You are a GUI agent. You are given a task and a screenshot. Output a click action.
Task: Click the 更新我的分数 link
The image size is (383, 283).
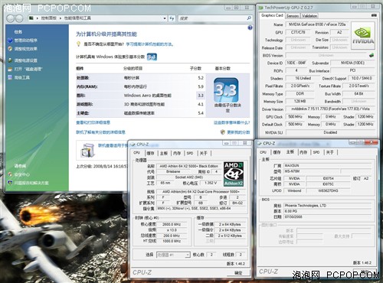[x=238, y=132]
